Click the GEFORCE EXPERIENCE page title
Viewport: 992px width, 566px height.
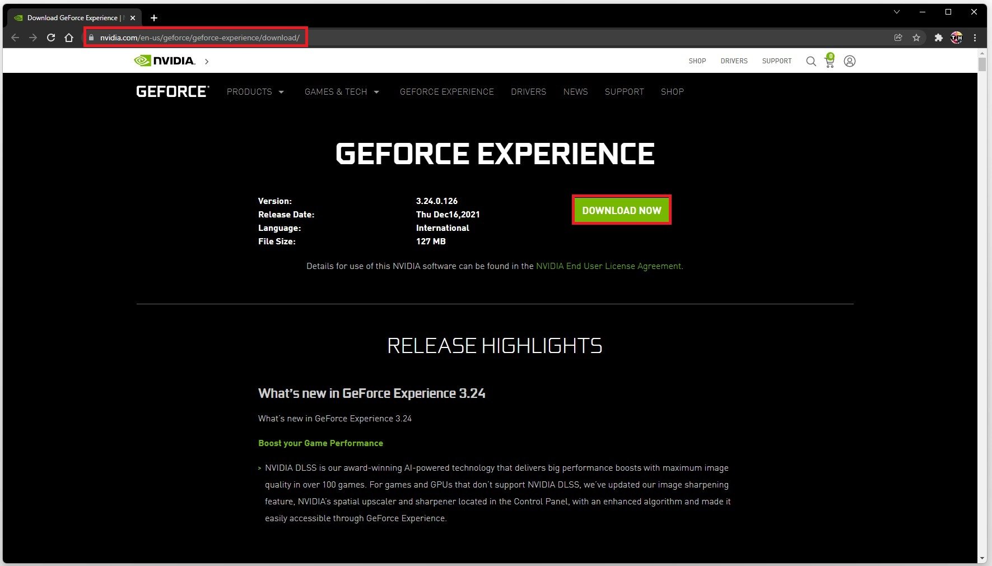pyautogui.click(x=495, y=154)
